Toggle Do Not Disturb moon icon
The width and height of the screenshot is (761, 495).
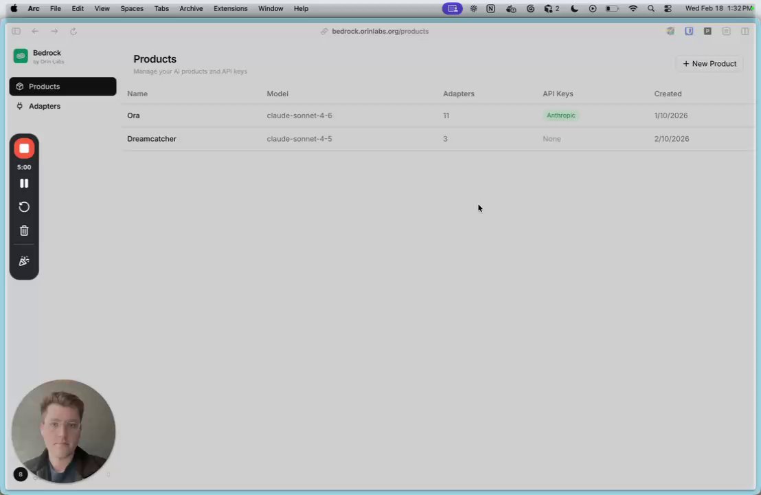[x=574, y=8]
